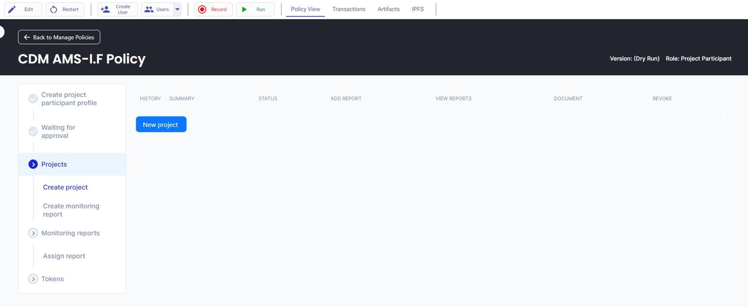Image resolution: width=748 pixels, height=307 pixels.
Task: Switch to the Transactions tab
Action: [349, 9]
